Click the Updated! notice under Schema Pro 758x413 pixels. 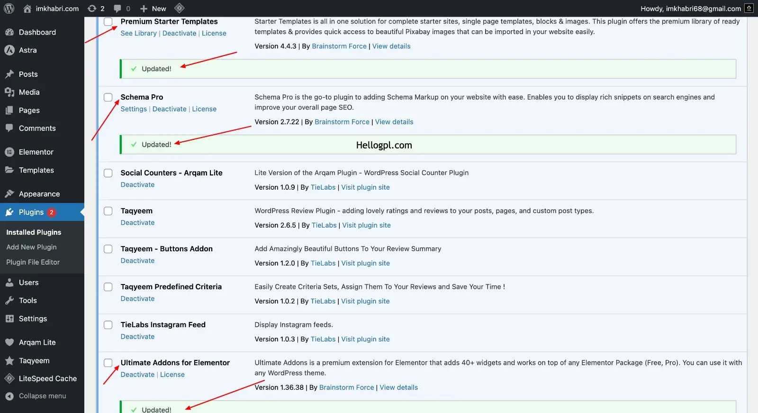[x=428, y=145]
